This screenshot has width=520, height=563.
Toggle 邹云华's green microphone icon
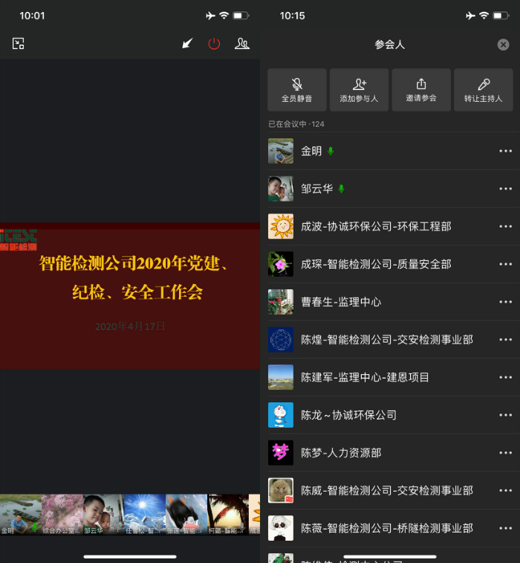point(341,189)
